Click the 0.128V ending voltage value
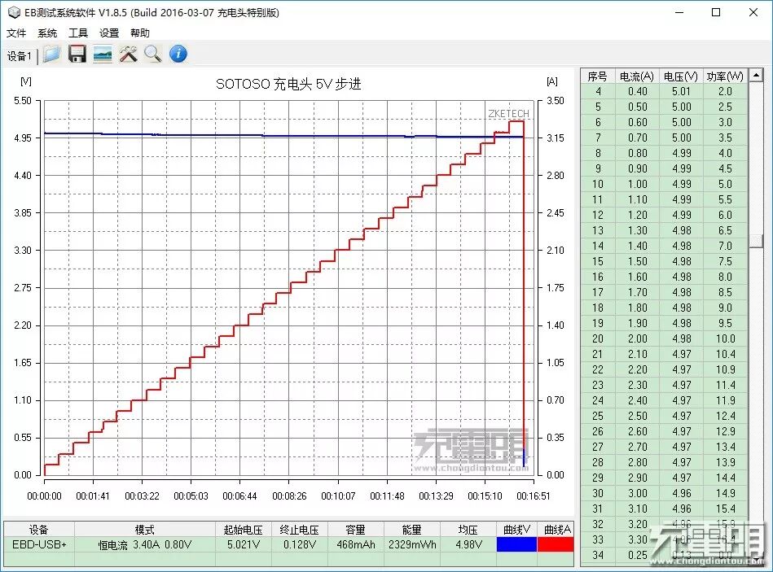Screen dimensions: 773x572 [299, 544]
